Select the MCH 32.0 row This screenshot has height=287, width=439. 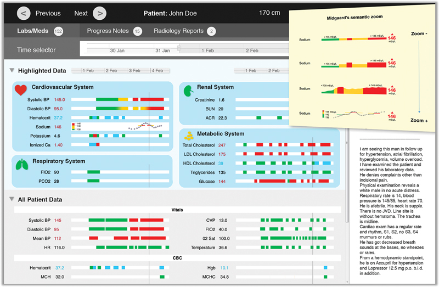[104, 277]
